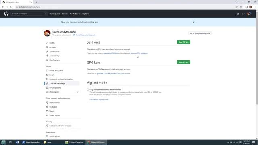Click Saved replies arrow icon
The height and width of the screenshot is (145, 258).
[x=47, y=116]
